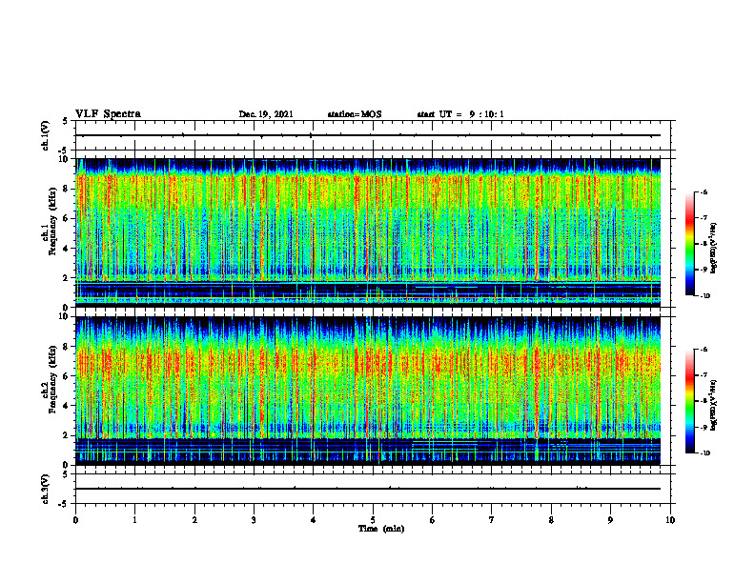Select the "start UT = 9:10:1" header text
755x583 pixels.
click(460, 114)
